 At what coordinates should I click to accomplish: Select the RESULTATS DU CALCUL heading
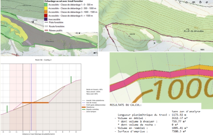click(126, 105)
